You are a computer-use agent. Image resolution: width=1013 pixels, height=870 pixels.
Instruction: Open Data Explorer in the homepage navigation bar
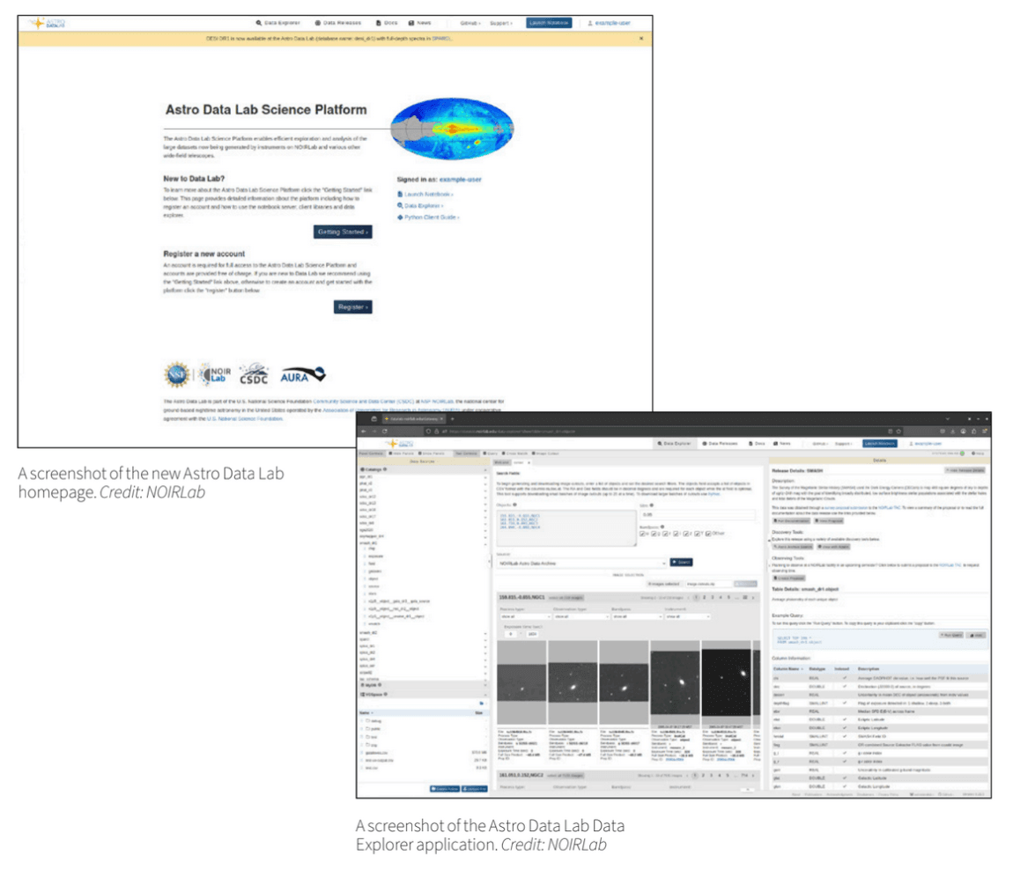(x=277, y=23)
